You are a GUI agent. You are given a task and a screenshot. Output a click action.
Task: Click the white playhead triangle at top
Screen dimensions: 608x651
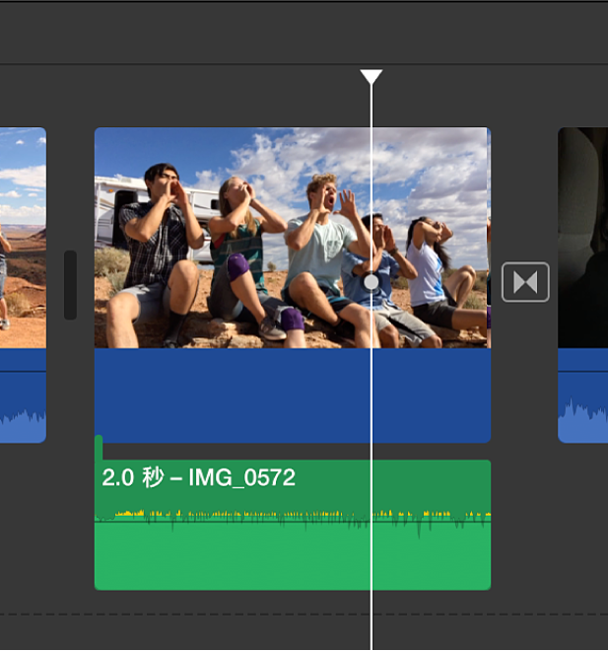coord(372,77)
